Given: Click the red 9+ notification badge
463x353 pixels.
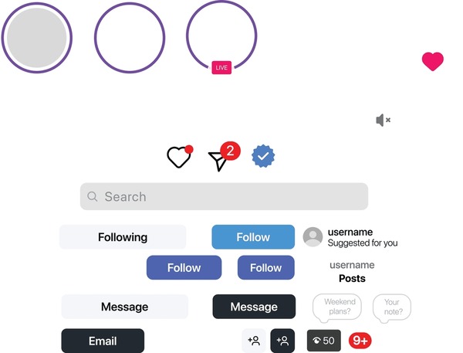Looking at the screenshot, I should [x=360, y=341].
